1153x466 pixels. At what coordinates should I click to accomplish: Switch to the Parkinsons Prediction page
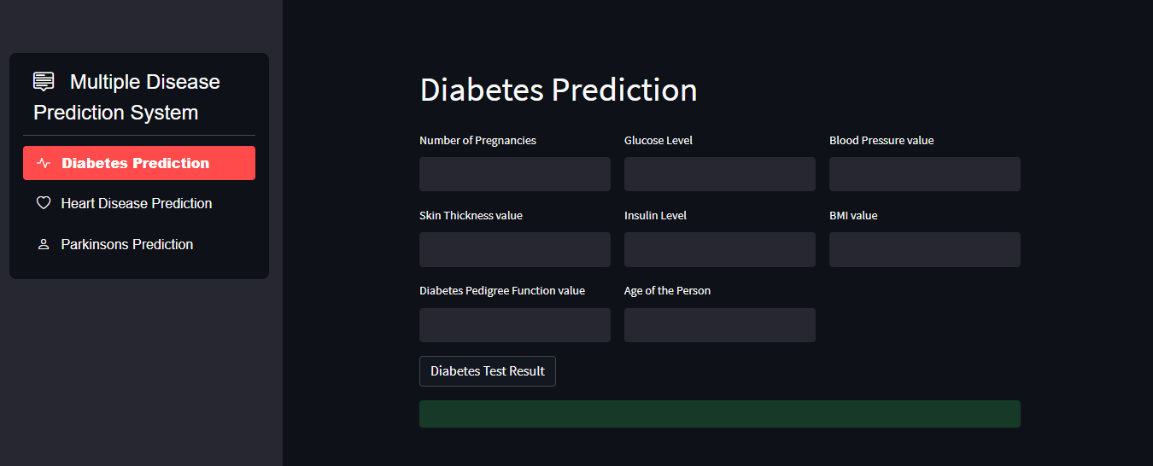(139, 244)
